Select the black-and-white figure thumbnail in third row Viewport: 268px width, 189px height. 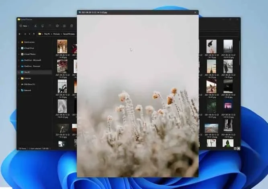(x=62, y=86)
